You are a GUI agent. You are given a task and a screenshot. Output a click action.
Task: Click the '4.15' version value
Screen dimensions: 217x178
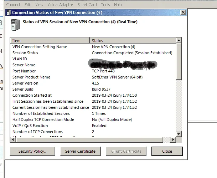coord(95,83)
